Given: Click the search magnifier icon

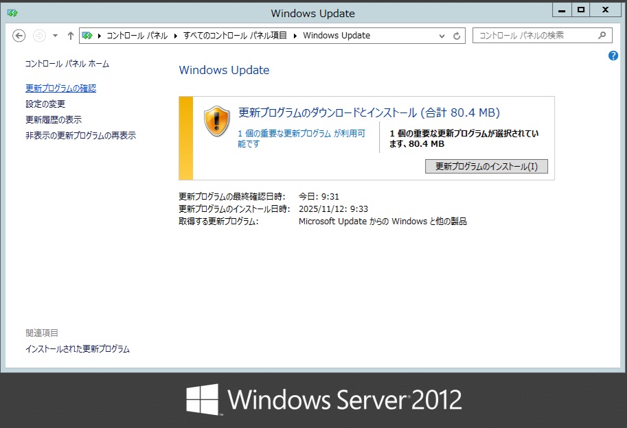Looking at the screenshot, I should (x=602, y=36).
